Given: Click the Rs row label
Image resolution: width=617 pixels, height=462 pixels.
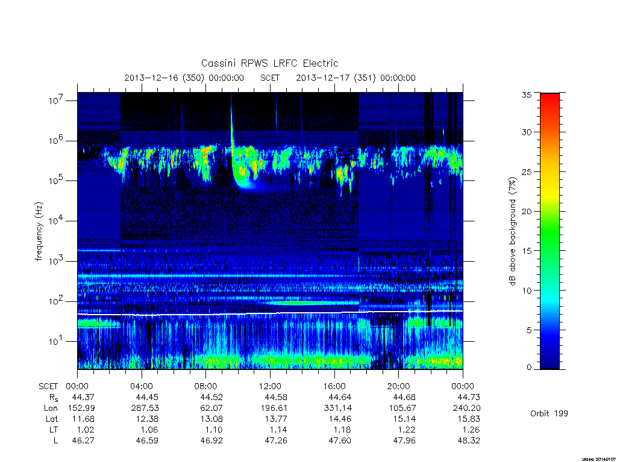Looking at the screenshot, I should pyautogui.click(x=54, y=398).
